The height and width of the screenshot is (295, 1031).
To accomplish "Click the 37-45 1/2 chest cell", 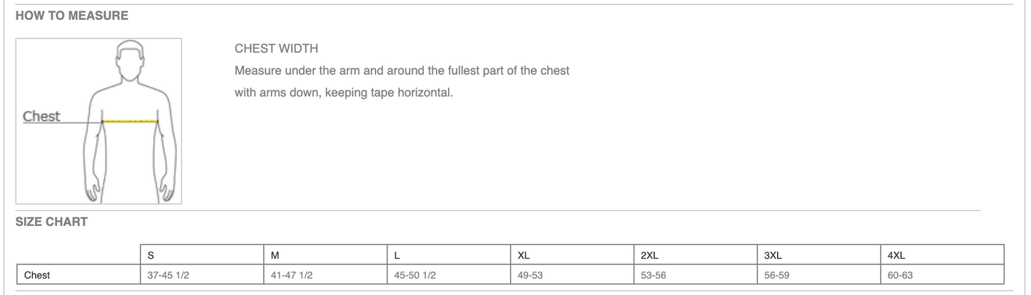I will pyautogui.click(x=168, y=274).
